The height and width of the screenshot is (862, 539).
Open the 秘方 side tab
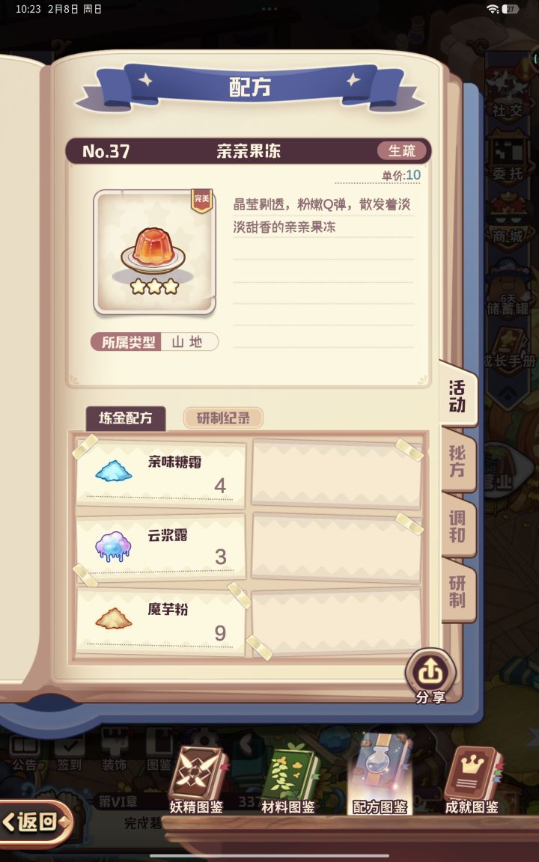(x=457, y=461)
